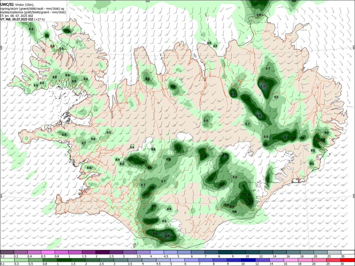Click the 2.9 precipitation value label

pyautogui.click(x=258, y=115)
